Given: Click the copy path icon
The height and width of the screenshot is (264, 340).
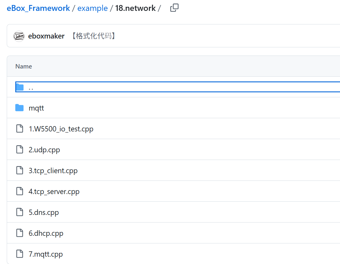Looking at the screenshot, I should 174,8.
